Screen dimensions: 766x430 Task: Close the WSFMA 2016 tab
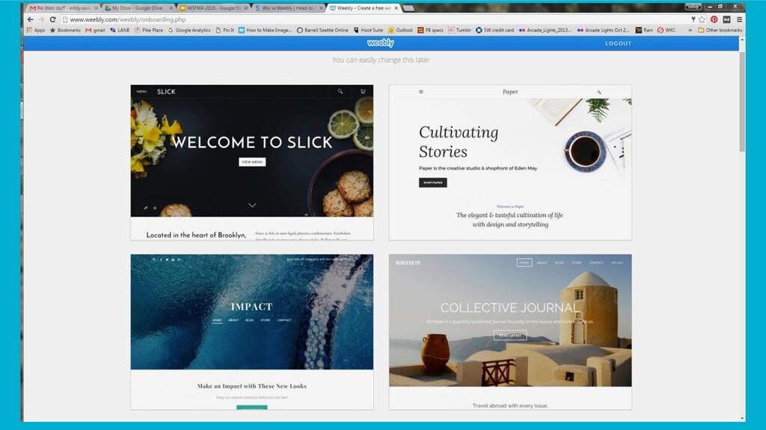[246, 7]
